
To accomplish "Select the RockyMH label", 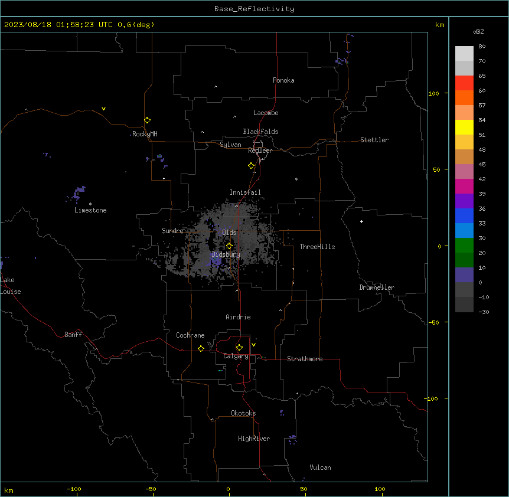I will pyautogui.click(x=145, y=134).
